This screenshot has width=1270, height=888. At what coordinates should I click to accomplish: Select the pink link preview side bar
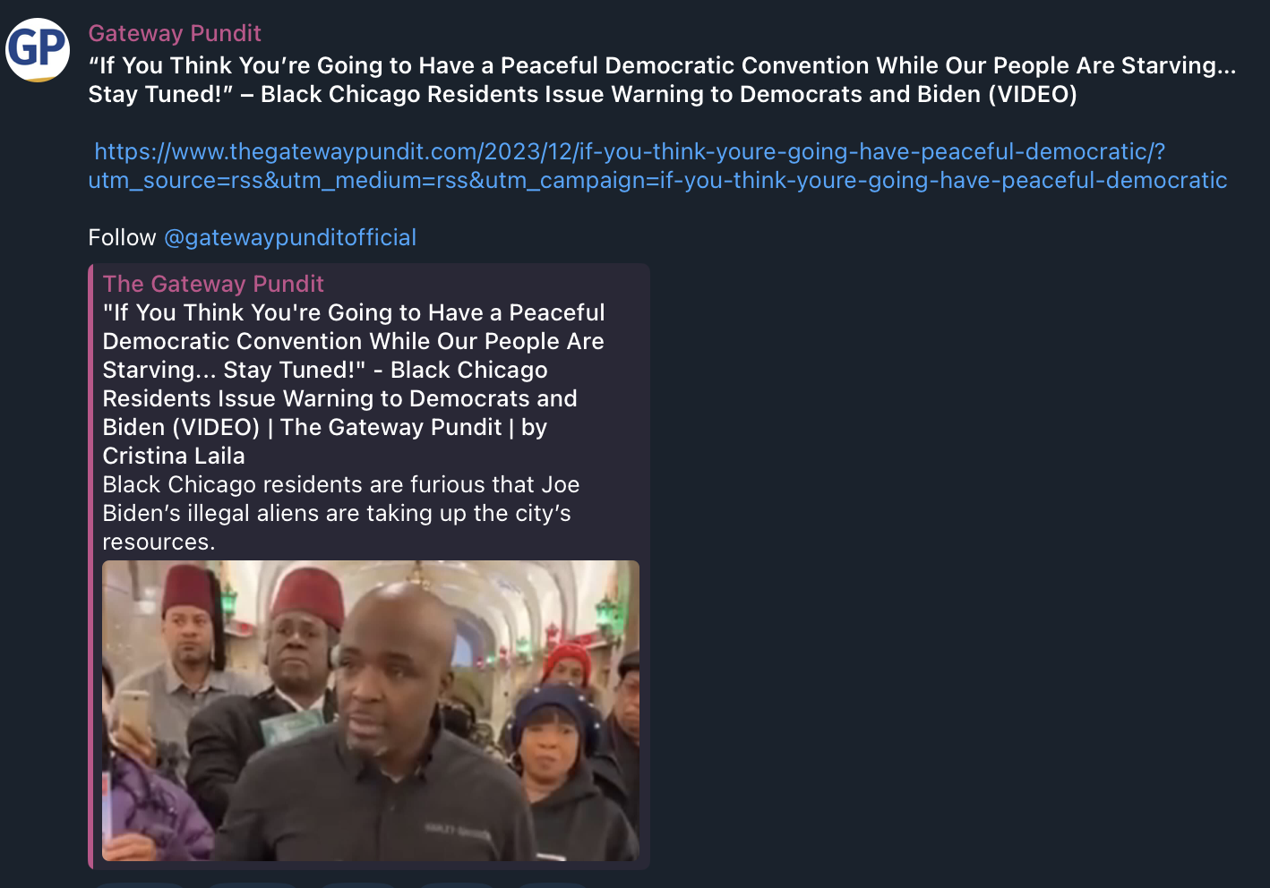(x=90, y=566)
